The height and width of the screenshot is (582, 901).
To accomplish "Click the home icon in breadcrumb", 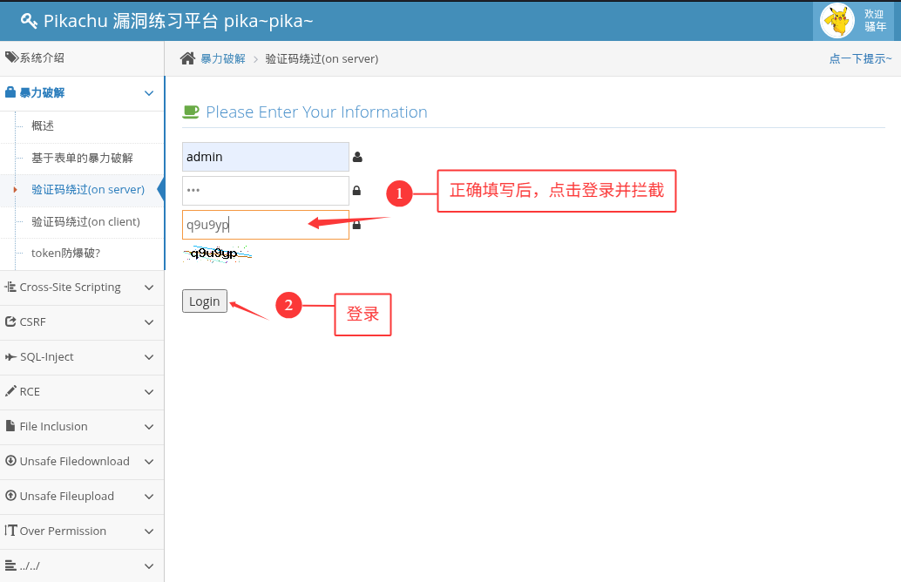I will pyautogui.click(x=187, y=58).
